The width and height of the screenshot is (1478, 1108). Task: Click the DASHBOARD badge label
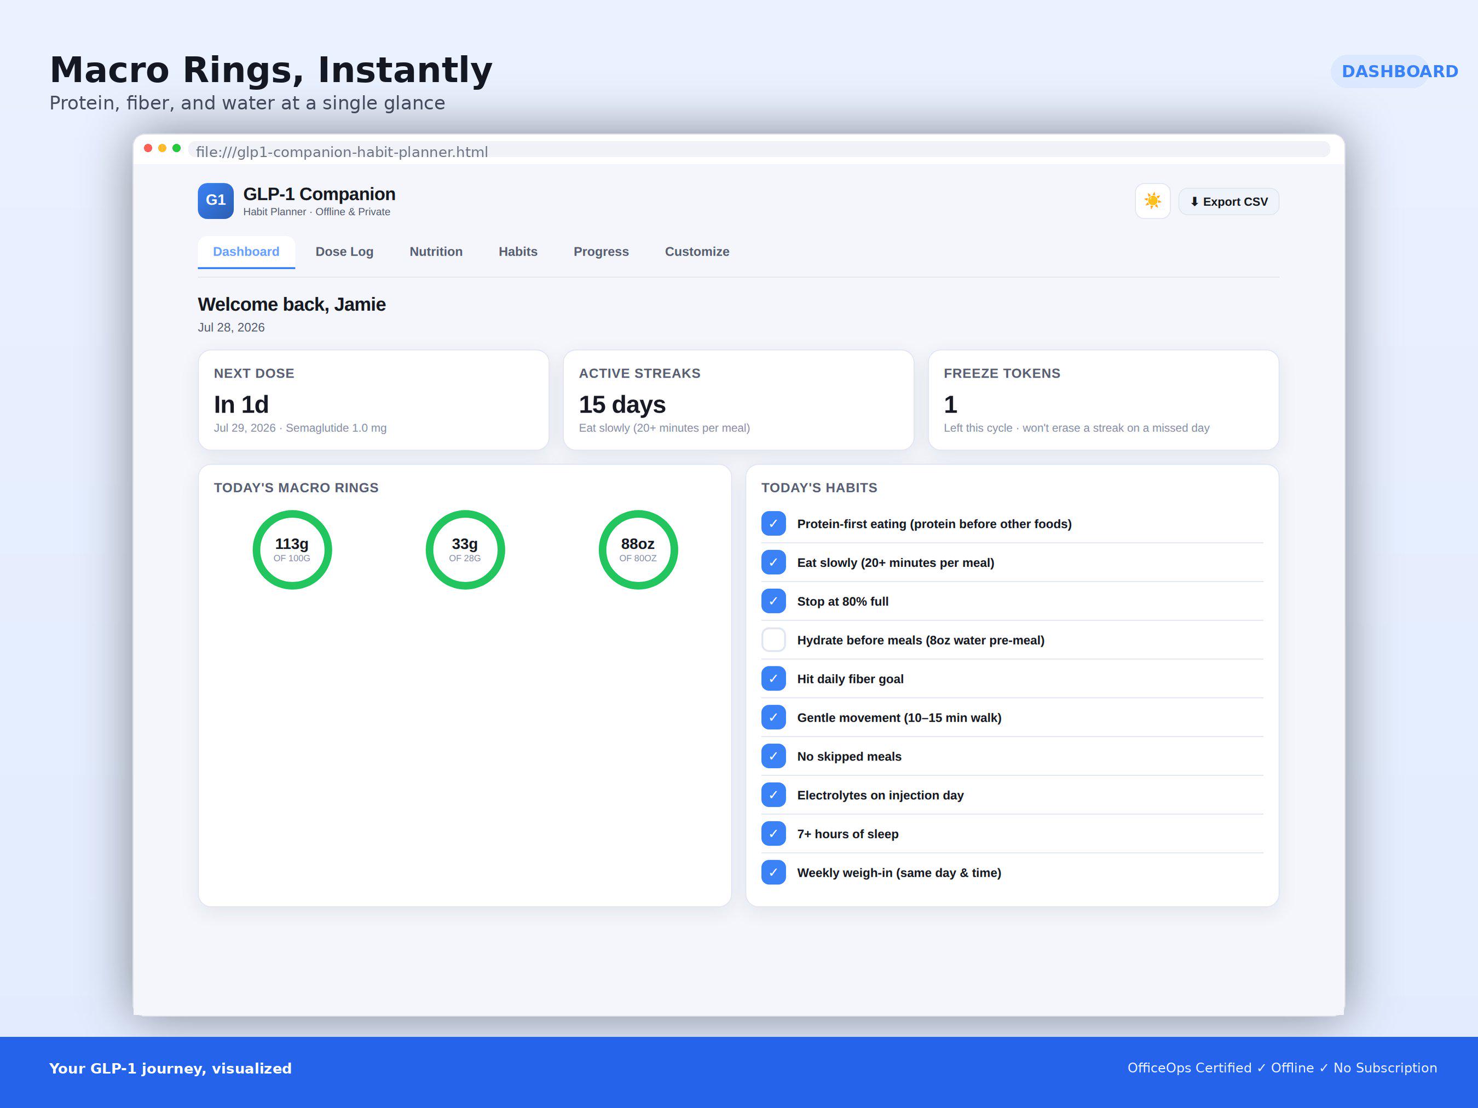point(1400,72)
